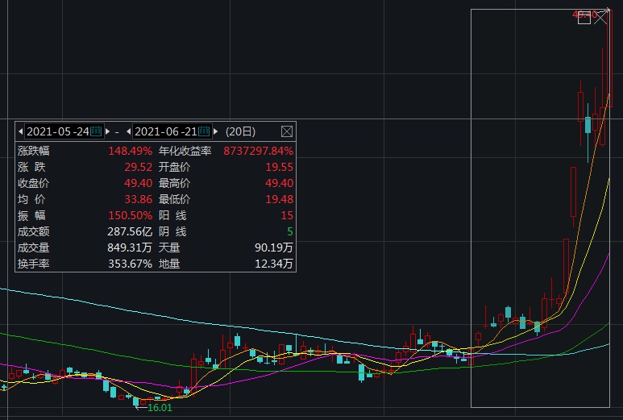The width and height of the screenshot is (623, 420).
Task: Close the interval statistics panel
Action: 287,131
